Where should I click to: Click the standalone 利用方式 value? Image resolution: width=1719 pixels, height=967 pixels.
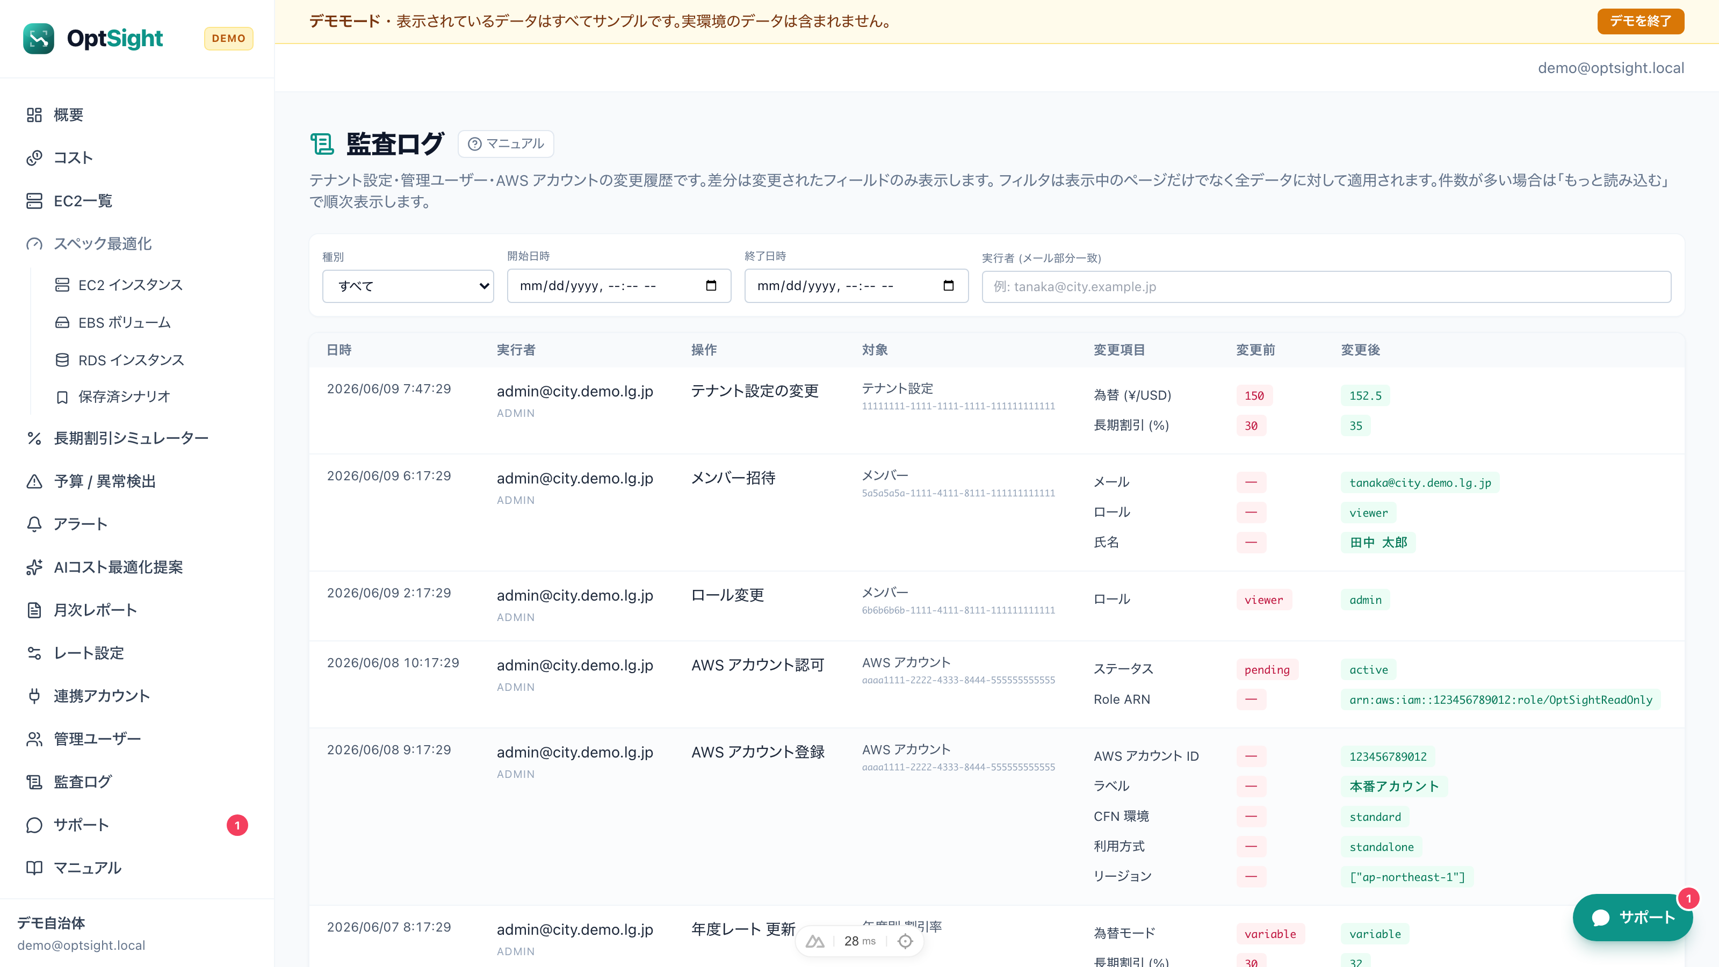(x=1381, y=847)
